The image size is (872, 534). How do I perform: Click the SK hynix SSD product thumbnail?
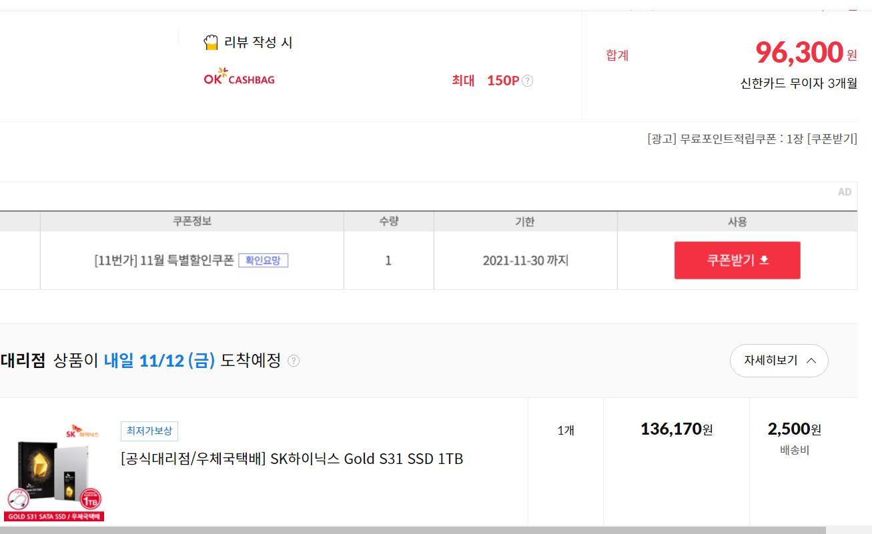54,471
